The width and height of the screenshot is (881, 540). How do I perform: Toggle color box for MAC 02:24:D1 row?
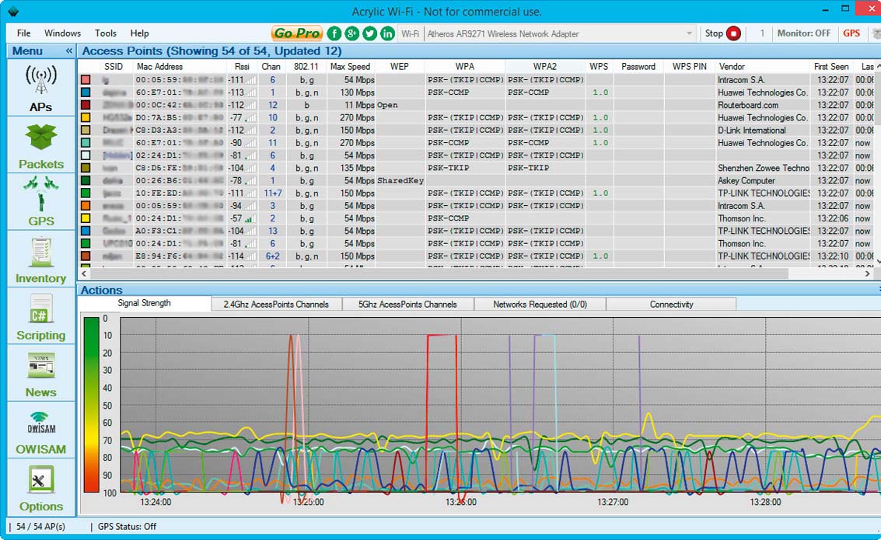tap(86, 155)
